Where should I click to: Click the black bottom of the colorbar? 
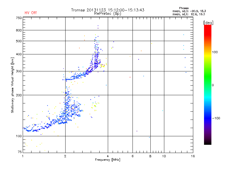(208, 143)
